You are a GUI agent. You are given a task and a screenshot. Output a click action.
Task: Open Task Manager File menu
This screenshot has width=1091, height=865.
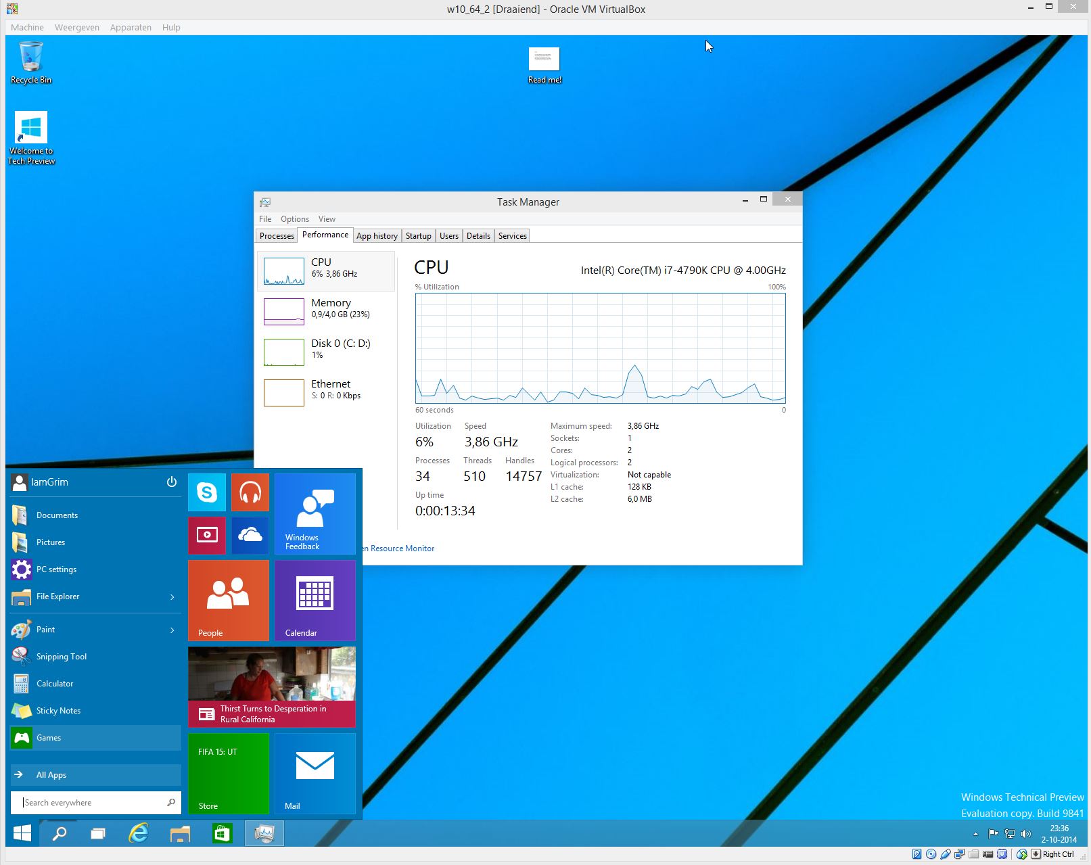click(265, 219)
